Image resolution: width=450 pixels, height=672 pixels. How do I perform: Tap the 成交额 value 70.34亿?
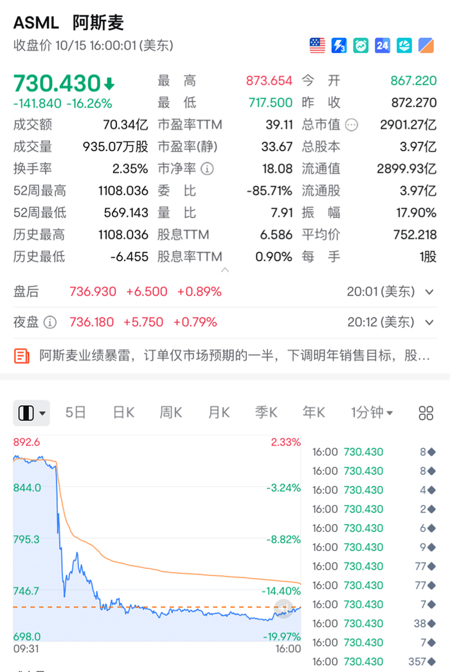pyautogui.click(x=125, y=125)
